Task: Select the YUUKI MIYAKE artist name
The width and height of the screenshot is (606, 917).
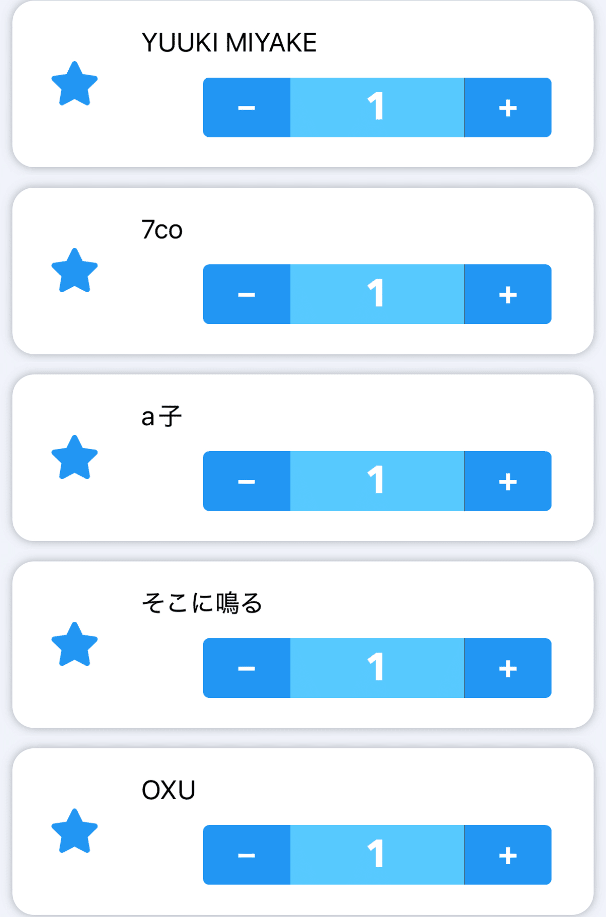Action: coord(229,43)
